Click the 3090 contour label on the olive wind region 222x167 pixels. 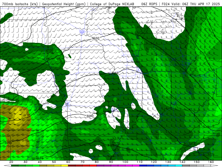pos(8,143)
